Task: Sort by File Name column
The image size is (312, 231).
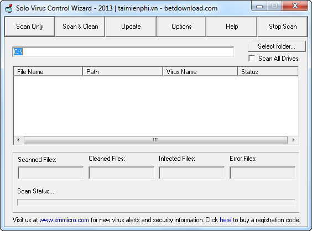Action: click(x=48, y=72)
